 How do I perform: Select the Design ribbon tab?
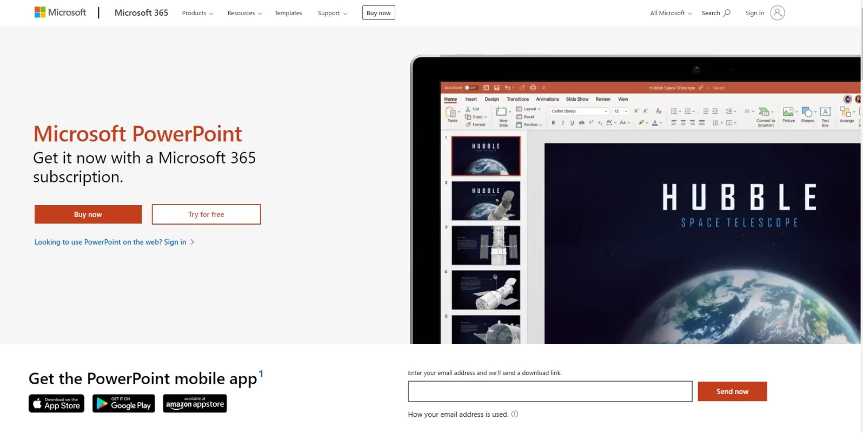coord(492,99)
